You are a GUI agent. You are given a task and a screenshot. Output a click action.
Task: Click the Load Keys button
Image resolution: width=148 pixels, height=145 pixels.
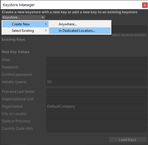128,140
